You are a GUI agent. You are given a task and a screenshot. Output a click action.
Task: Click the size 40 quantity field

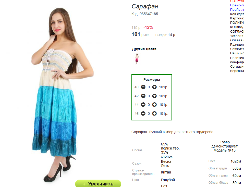[149, 87]
